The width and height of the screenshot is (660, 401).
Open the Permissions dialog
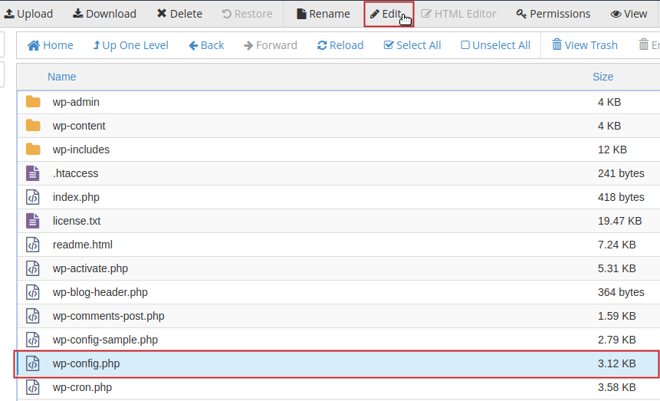pyautogui.click(x=553, y=14)
